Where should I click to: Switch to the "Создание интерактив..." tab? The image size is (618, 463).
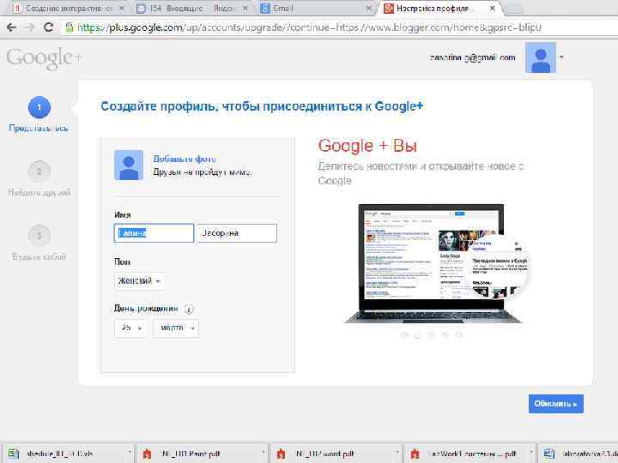point(69,9)
